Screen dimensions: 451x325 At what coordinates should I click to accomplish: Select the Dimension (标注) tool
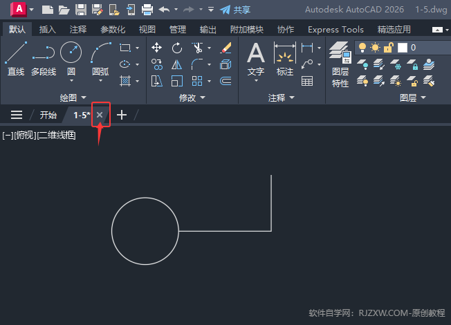285,59
